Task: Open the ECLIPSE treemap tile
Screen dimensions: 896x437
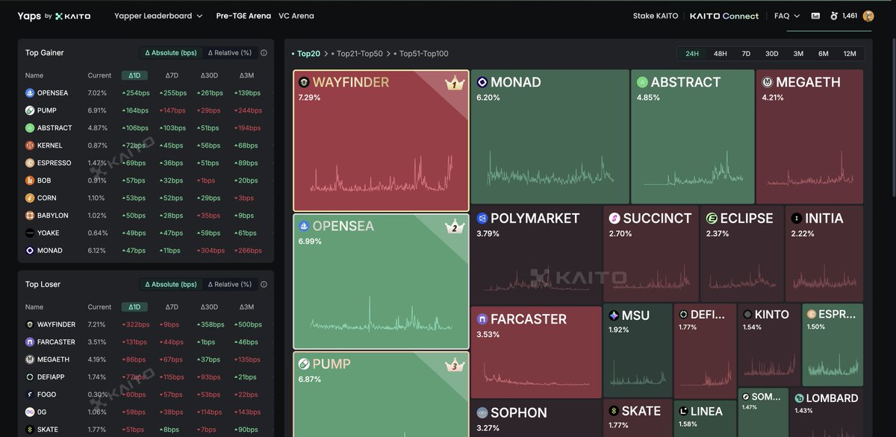Action: [x=741, y=254]
